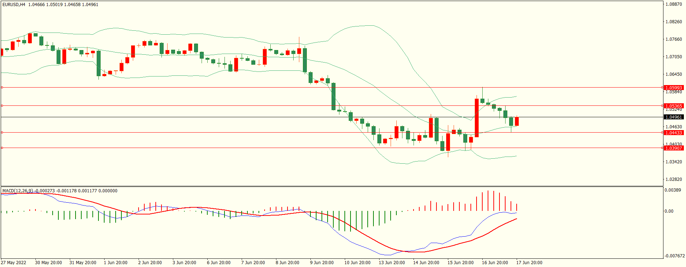686x267 pixels.
Task: Select left anchor handle of 1.05365 line
Action: [2, 105]
